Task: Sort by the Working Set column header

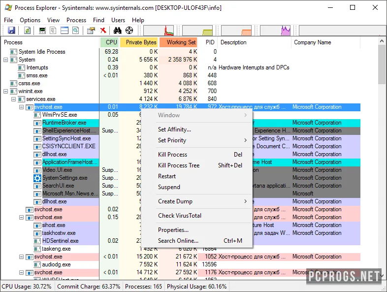Action: [x=178, y=42]
